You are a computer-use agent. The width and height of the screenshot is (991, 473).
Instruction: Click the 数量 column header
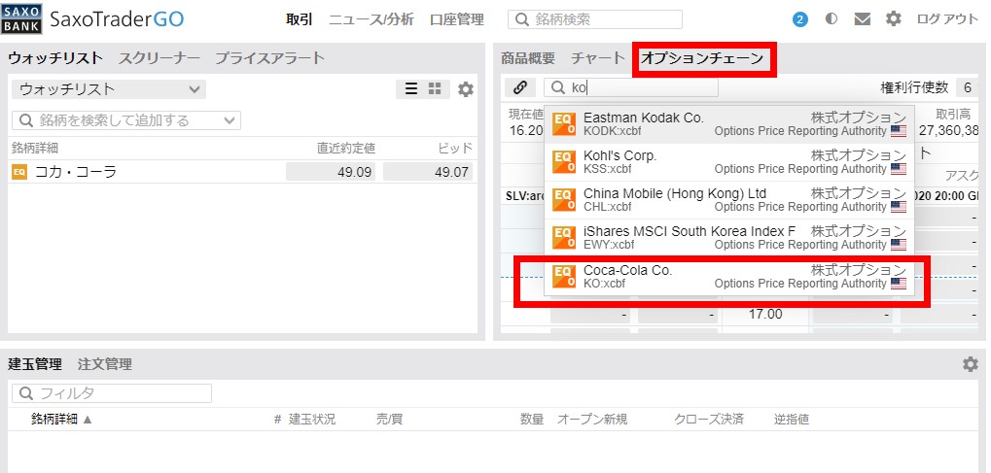pyautogui.click(x=532, y=420)
